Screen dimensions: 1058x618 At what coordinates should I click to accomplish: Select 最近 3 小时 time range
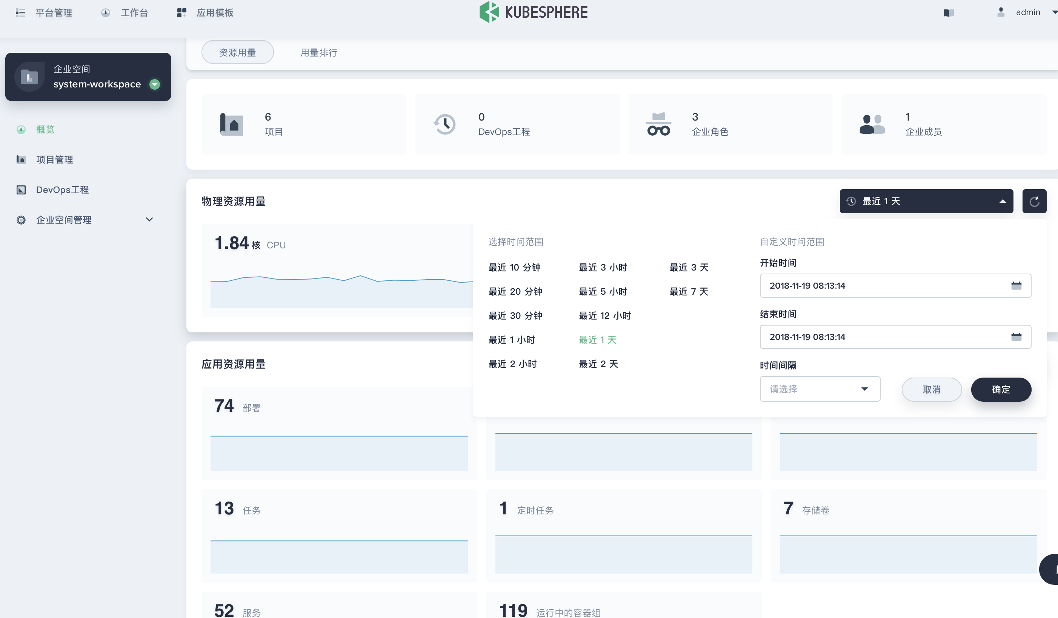[x=603, y=268]
